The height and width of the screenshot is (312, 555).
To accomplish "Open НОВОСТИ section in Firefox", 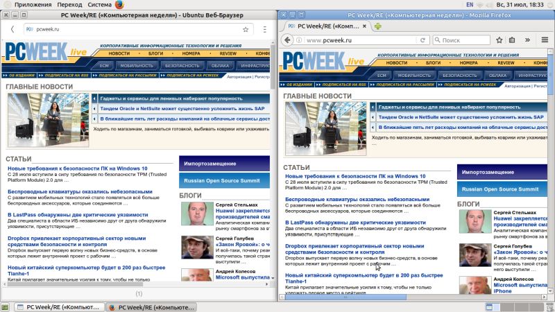I will click(x=396, y=62).
